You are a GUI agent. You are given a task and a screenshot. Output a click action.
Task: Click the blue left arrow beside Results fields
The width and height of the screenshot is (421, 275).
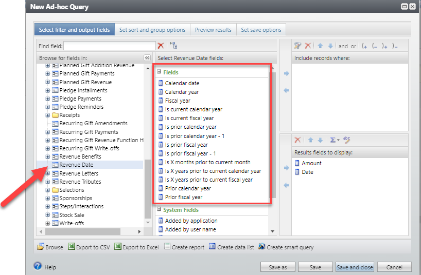(287, 185)
